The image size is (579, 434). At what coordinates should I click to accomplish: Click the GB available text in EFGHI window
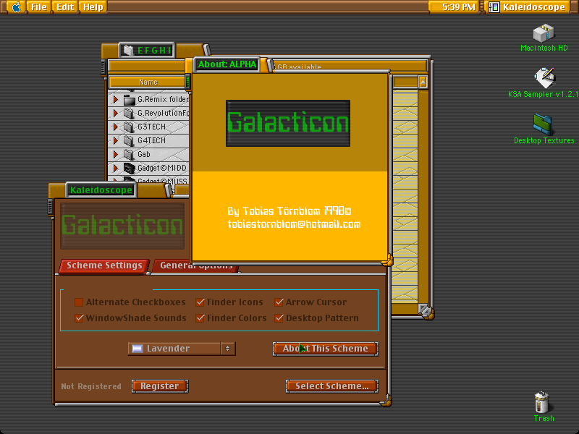pyautogui.click(x=299, y=67)
